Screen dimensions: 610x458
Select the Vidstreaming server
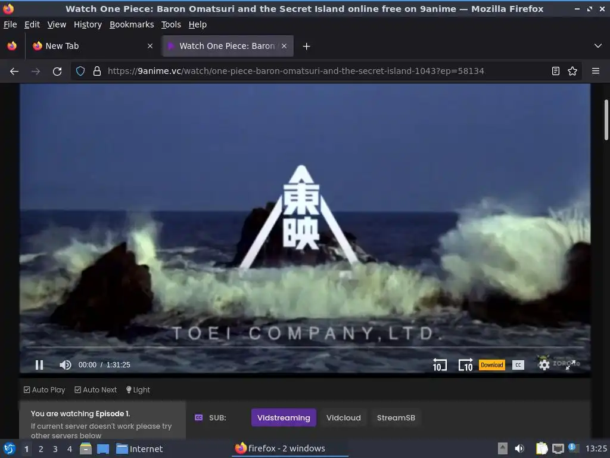tap(284, 417)
